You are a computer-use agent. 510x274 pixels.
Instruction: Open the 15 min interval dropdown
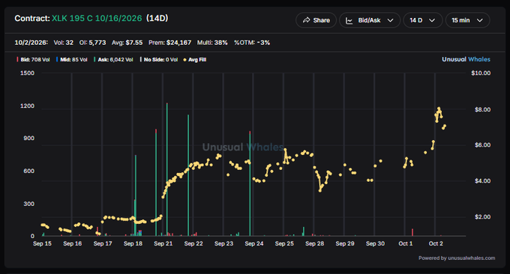pyautogui.click(x=467, y=20)
